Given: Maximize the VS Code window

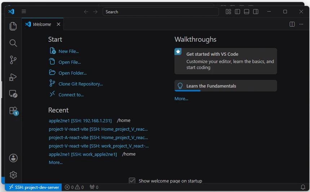Looking at the screenshot, I should coord(285,12).
